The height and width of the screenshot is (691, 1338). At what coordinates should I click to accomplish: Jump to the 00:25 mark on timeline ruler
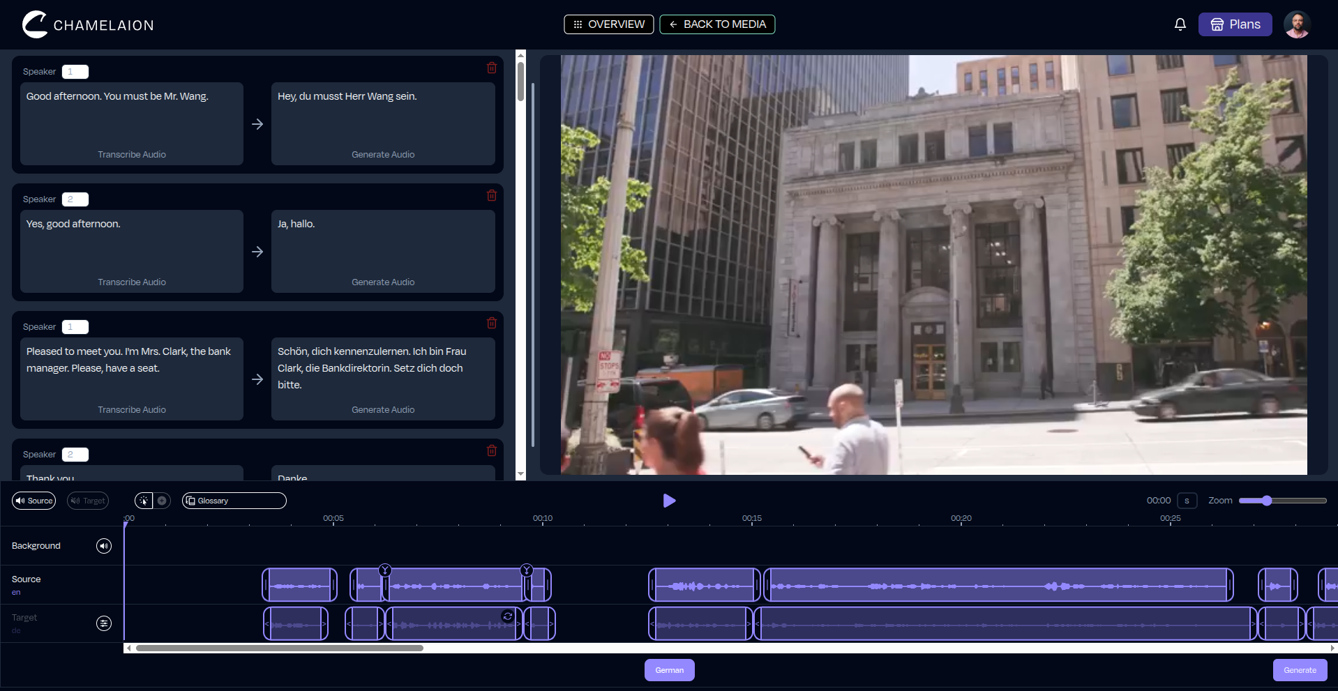[1171, 518]
